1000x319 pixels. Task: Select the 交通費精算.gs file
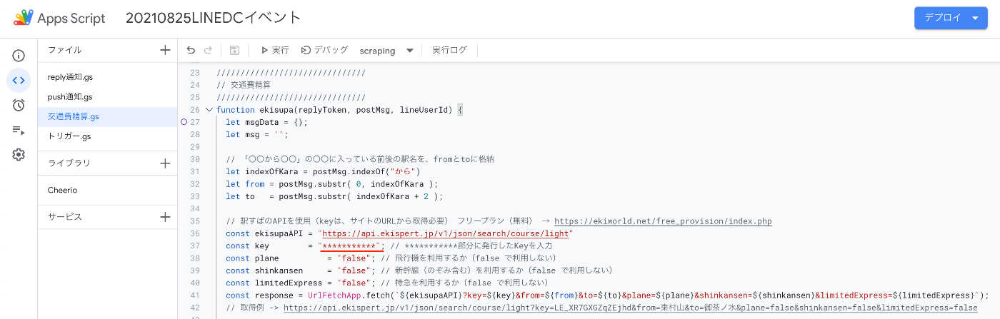coord(107,116)
